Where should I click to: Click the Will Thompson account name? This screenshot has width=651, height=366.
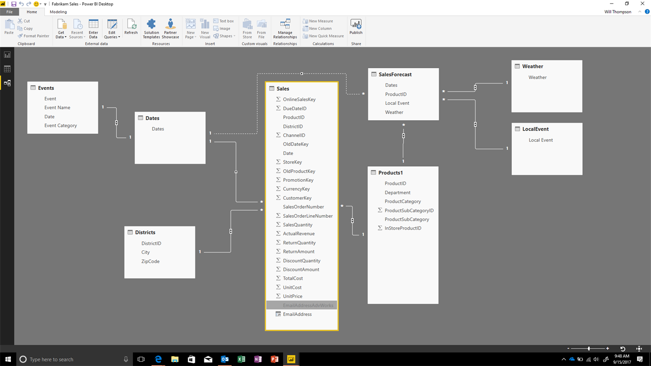(618, 12)
